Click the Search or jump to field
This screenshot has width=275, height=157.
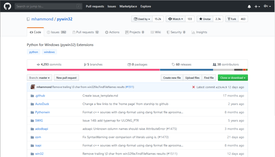point(48,6)
